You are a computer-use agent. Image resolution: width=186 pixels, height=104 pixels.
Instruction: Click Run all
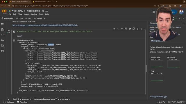[38, 18]
